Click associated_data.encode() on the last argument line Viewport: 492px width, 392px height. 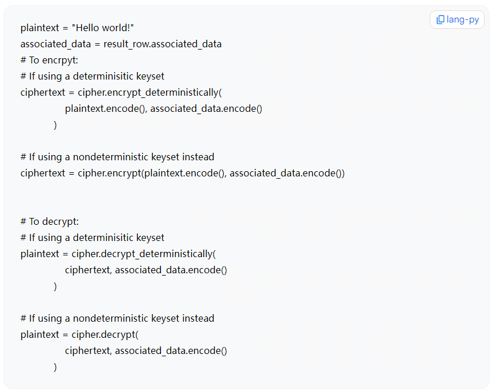[x=171, y=350]
